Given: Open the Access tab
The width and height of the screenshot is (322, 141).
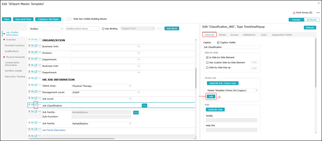Looking at the screenshot, I should [234, 35].
